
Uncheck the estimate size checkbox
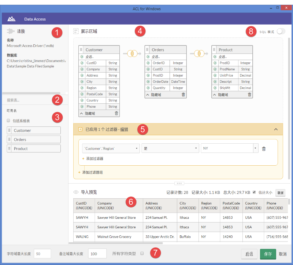(254, 192)
